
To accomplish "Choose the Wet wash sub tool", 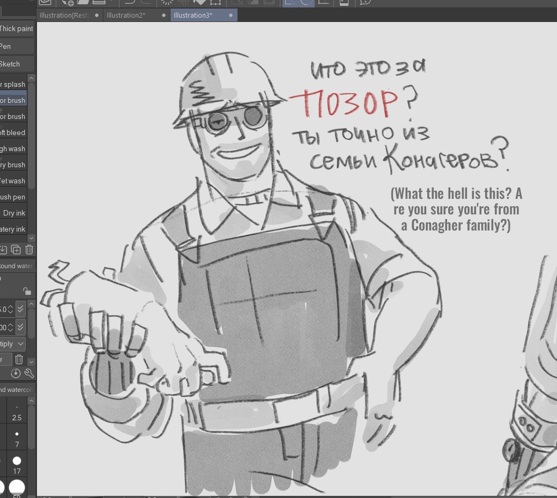I will (x=13, y=181).
